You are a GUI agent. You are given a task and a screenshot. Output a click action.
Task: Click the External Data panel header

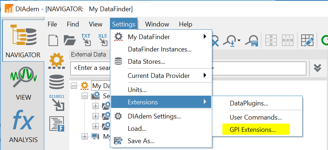tap(89, 55)
